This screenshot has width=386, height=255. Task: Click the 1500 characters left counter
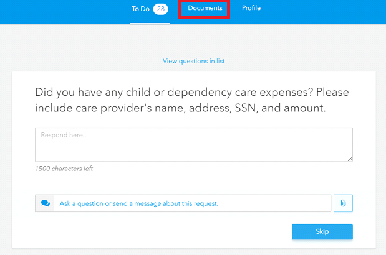[64, 169]
